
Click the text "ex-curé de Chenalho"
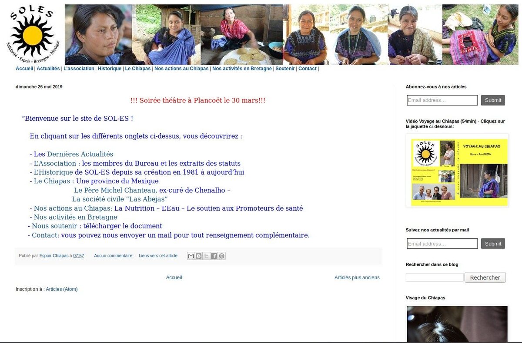tap(193, 190)
